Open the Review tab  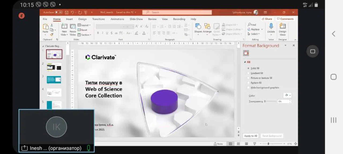[x=152, y=19]
